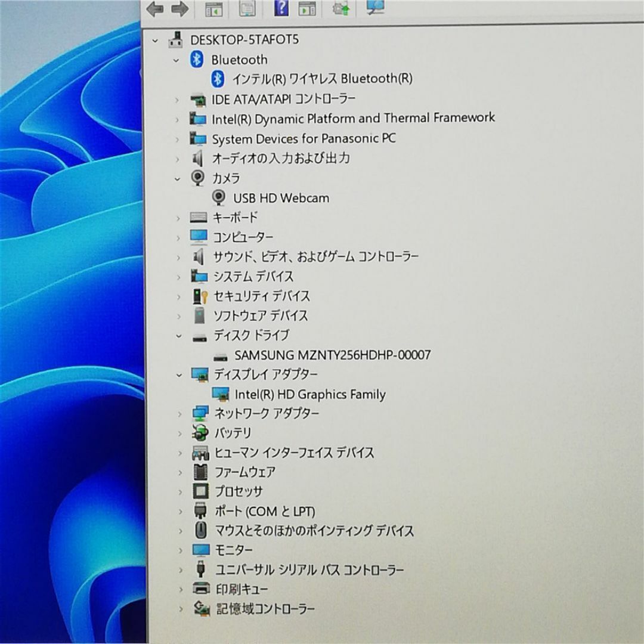Collapse the DESKTOP-5TAFOT5 root node
The width and height of the screenshot is (644, 644).
pos(155,41)
